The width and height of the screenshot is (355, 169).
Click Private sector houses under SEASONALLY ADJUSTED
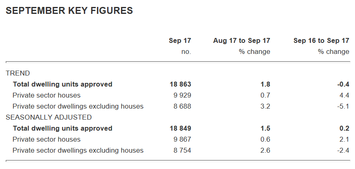coord(46,139)
